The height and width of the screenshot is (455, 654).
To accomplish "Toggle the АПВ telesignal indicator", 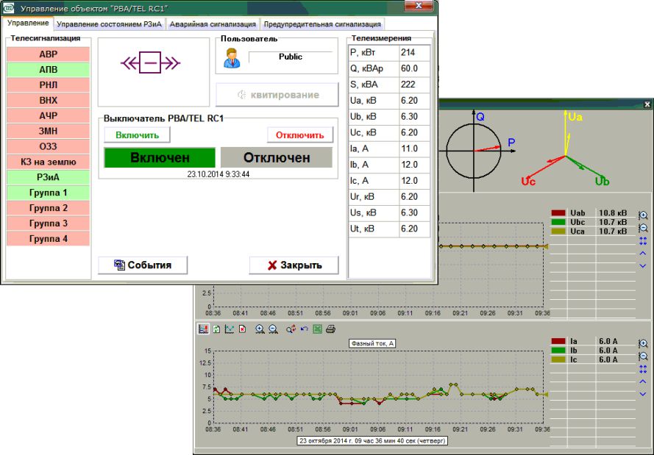I will pos(48,70).
